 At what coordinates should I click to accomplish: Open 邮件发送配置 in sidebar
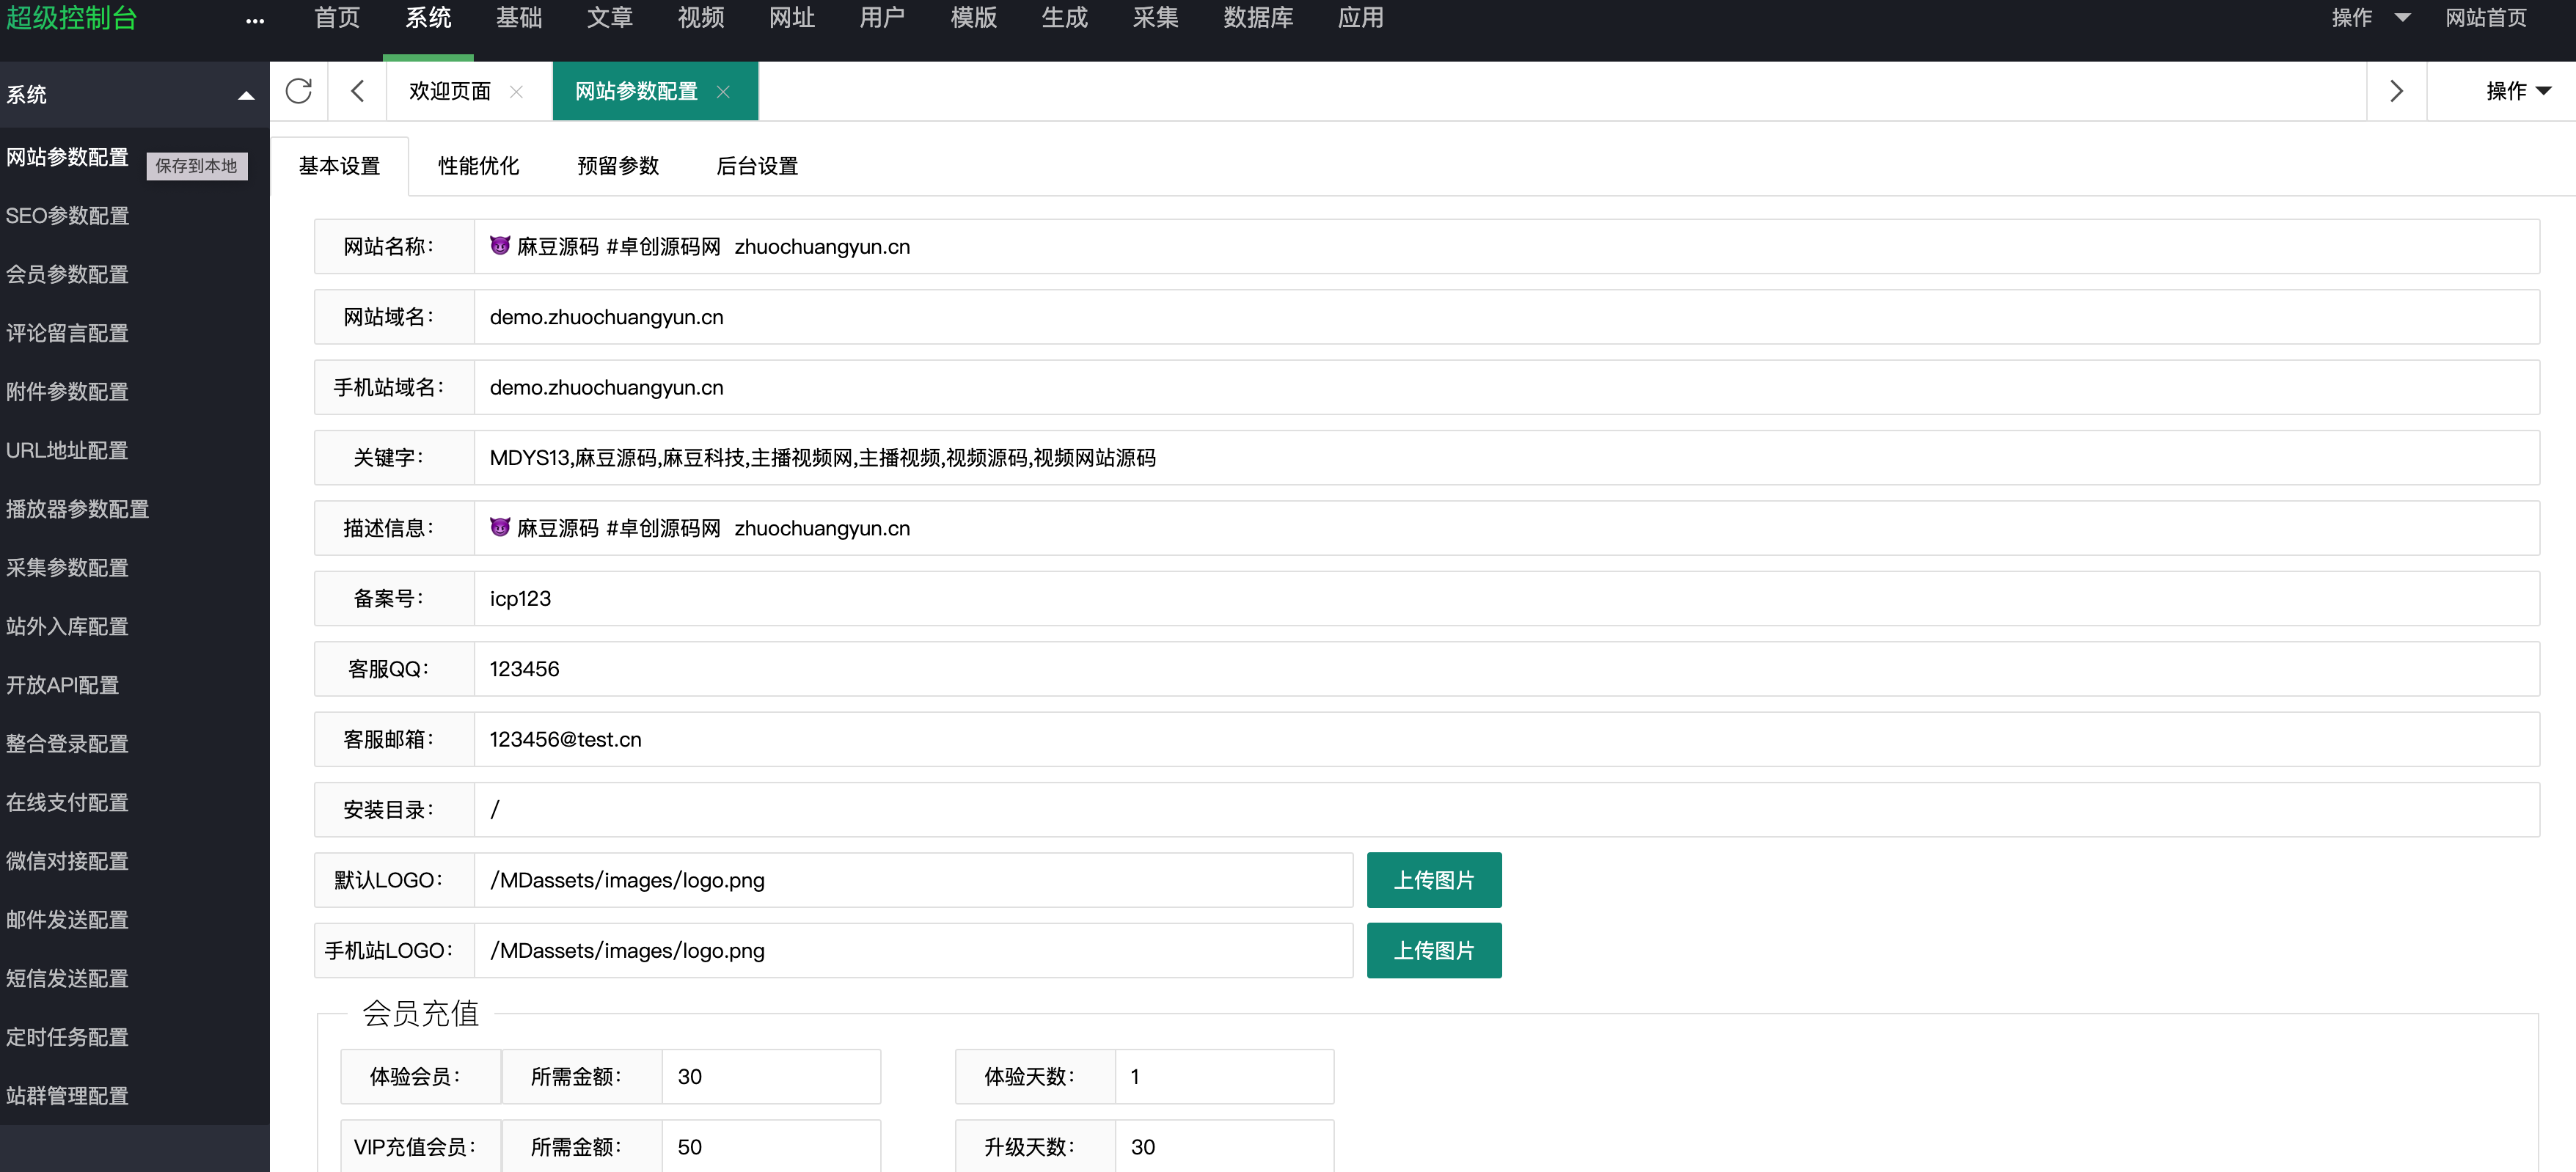(68, 920)
